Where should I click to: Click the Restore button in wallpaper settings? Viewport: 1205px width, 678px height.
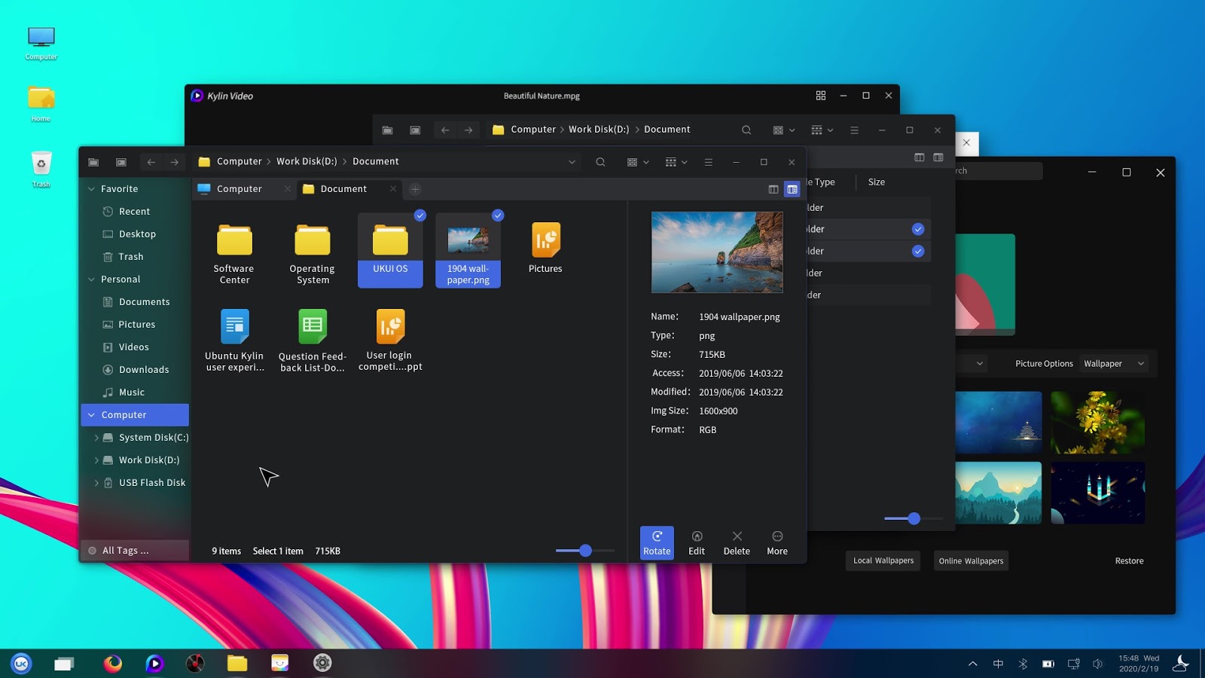pos(1129,560)
